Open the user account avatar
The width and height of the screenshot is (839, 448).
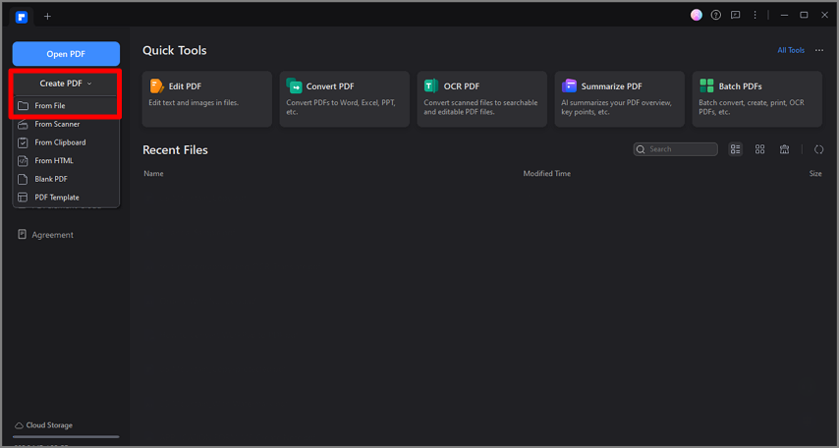click(x=697, y=15)
